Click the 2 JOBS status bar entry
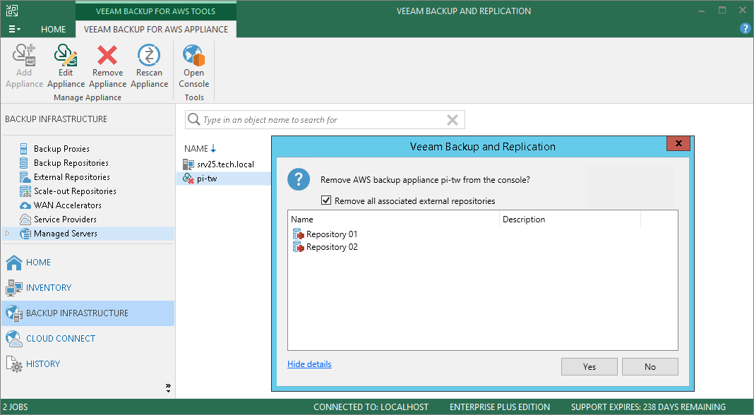Image resolution: width=754 pixels, height=415 pixels. (16, 407)
